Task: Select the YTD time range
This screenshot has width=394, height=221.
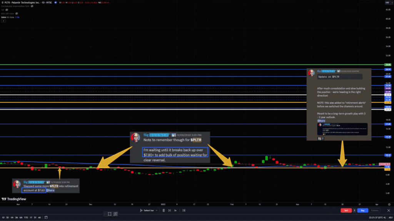Action: [25, 218]
